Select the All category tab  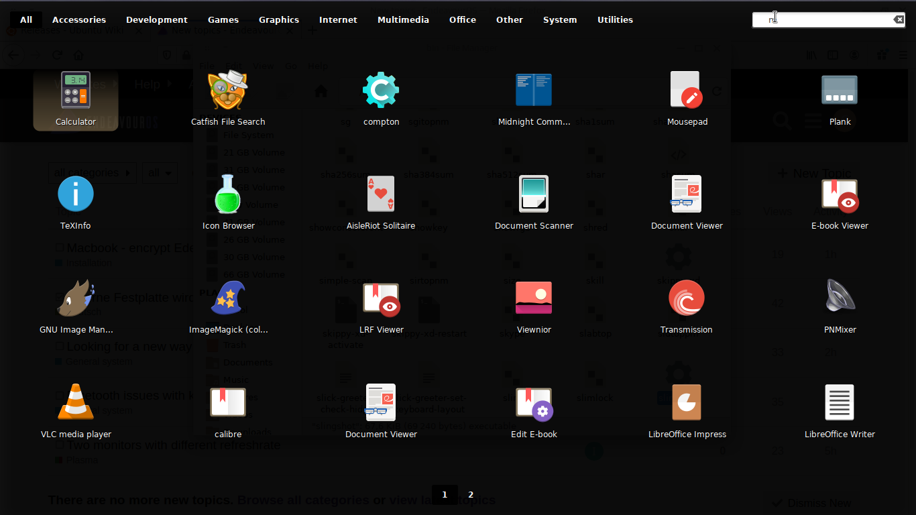point(26,19)
